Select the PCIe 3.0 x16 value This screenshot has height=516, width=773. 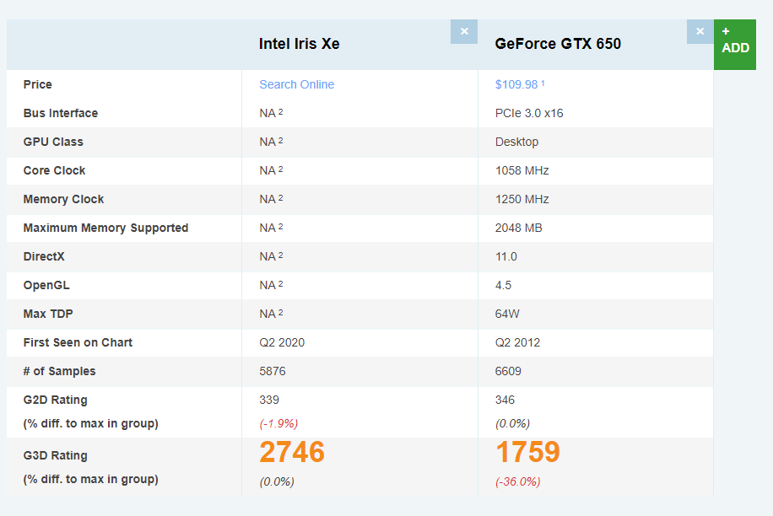529,113
